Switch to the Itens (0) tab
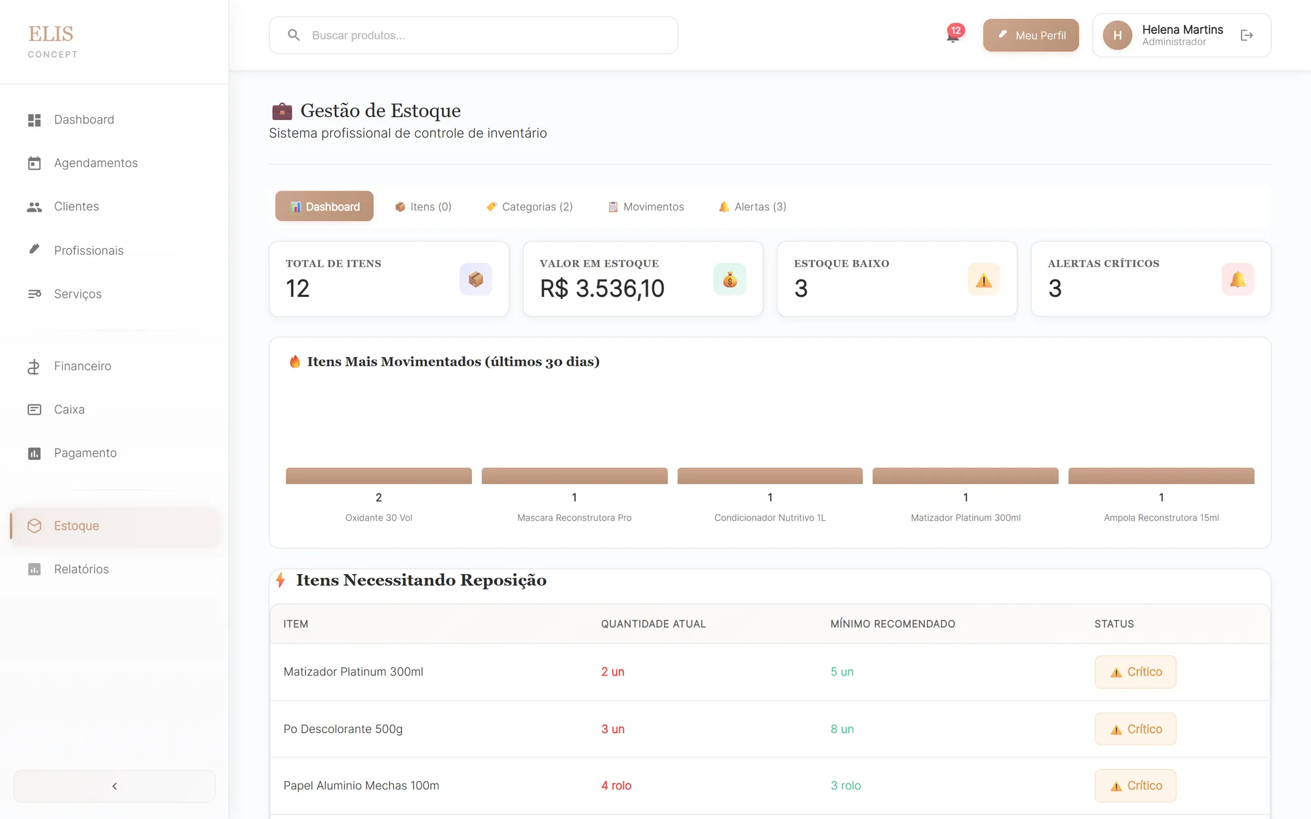Screen dimensions: 1311x819 (423, 206)
